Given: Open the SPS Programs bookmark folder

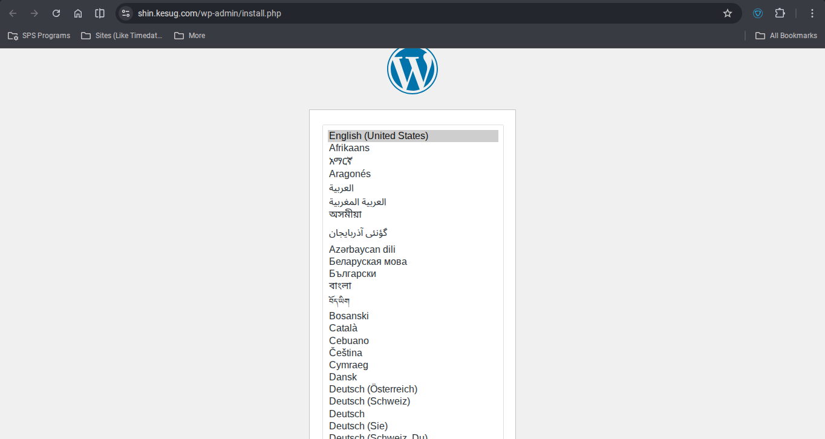Looking at the screenshot, I should pos(39,36).
